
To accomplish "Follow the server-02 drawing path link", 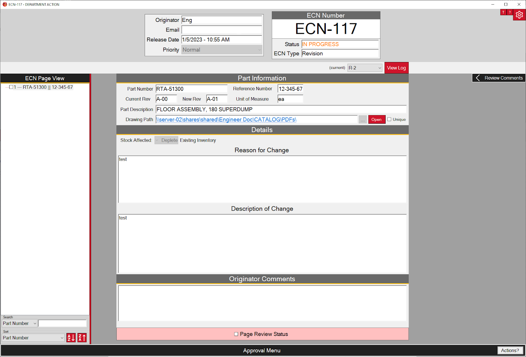I will click(x=226, y=120).
